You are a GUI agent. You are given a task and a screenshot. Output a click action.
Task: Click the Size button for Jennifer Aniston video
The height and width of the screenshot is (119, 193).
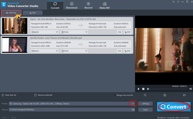(119, 51)
